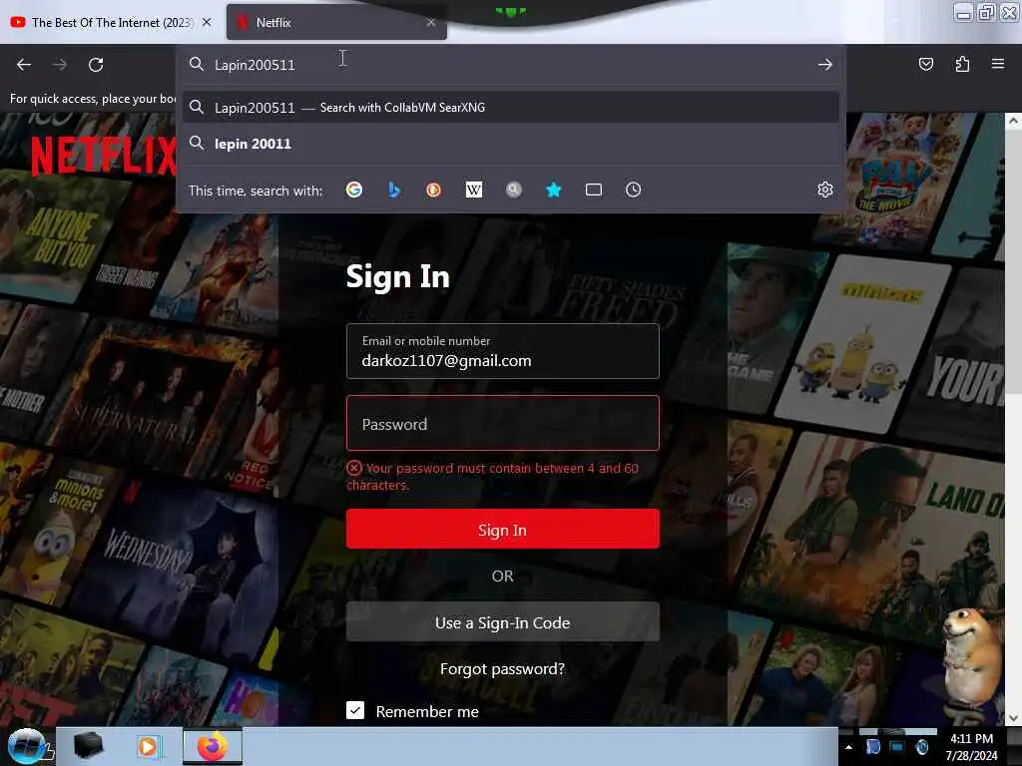Close The Best Of The Internet tab
Image resolution: width=1022 pixels, height=766 pixels.
click(x=207, y=22)
